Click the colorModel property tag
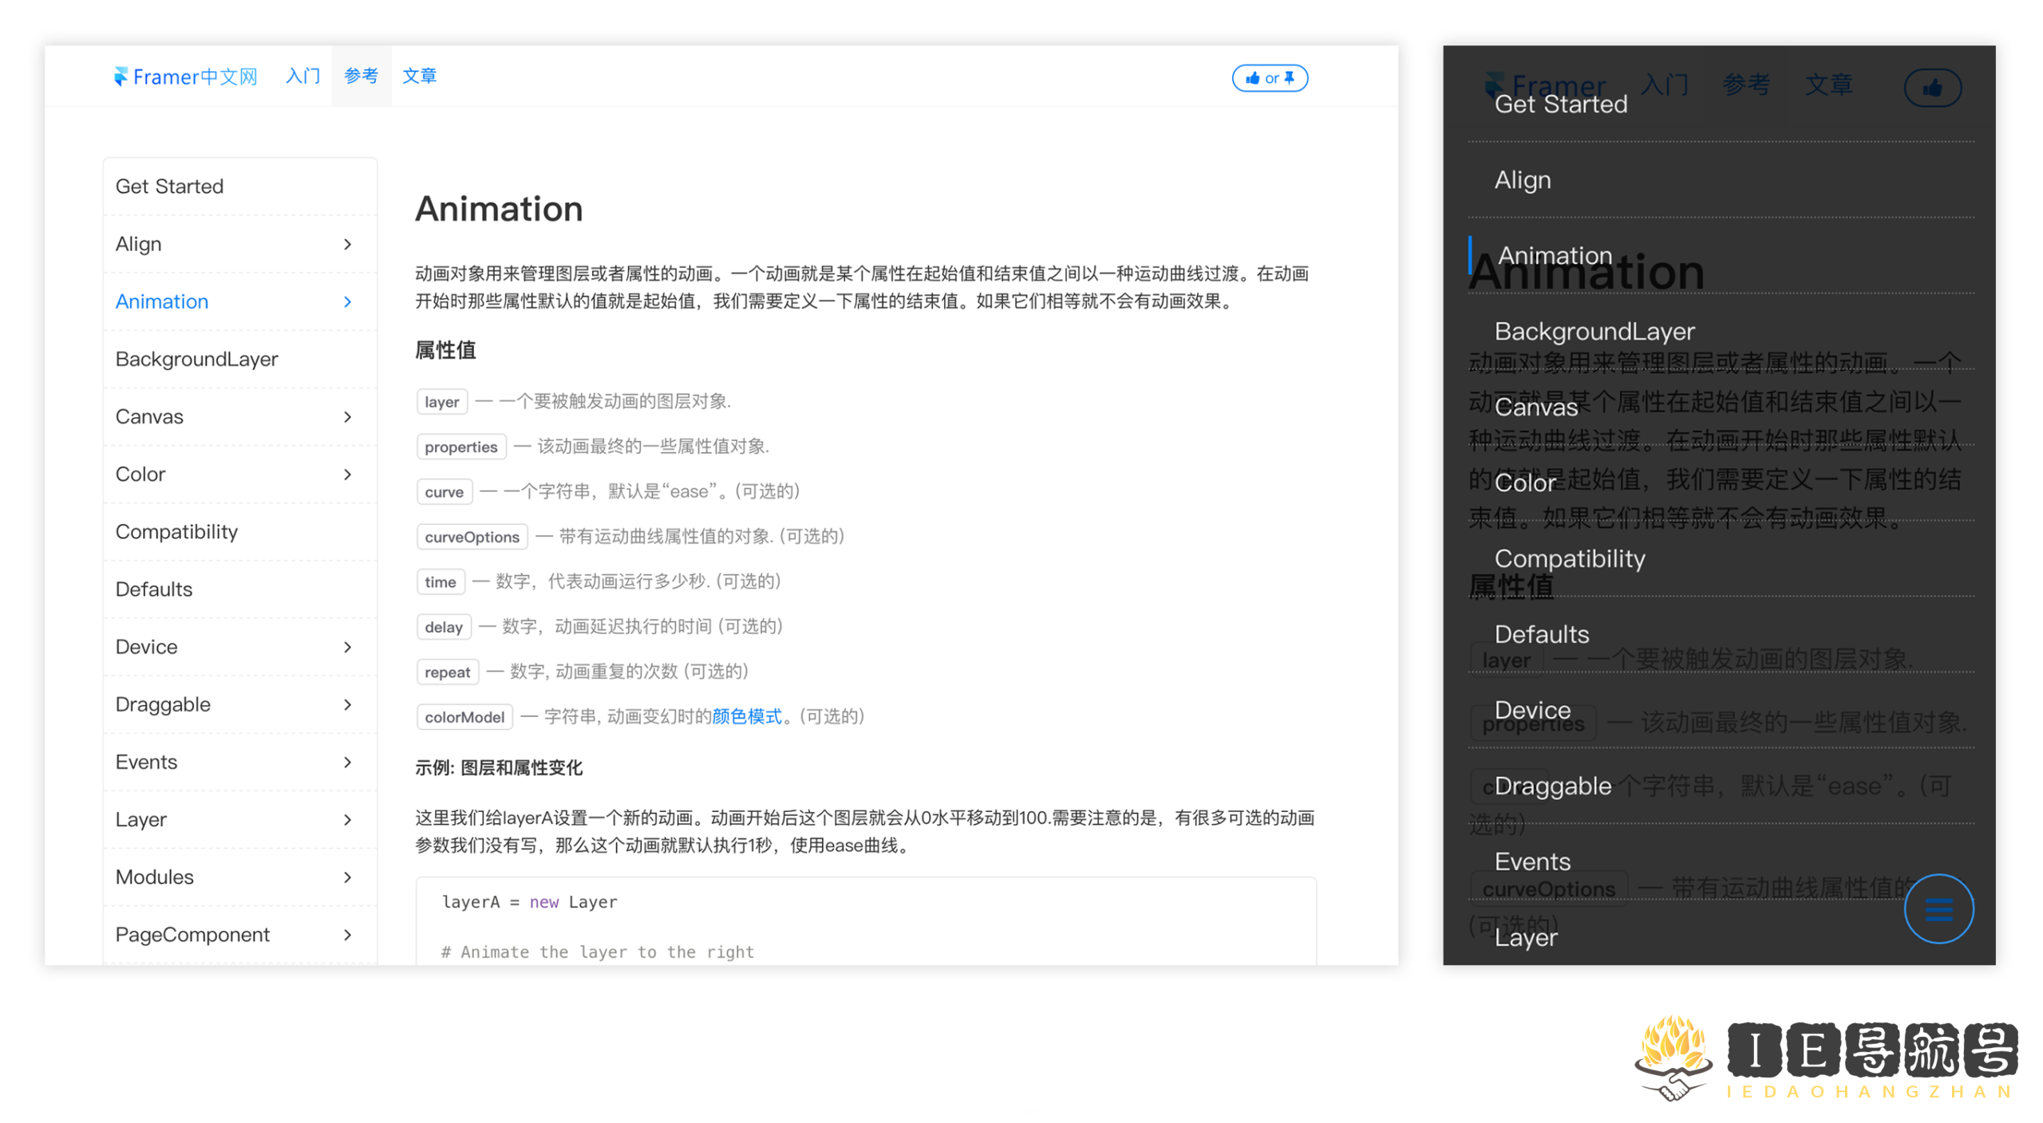Screen dimensions: 2043x1123 pos(464,716)
